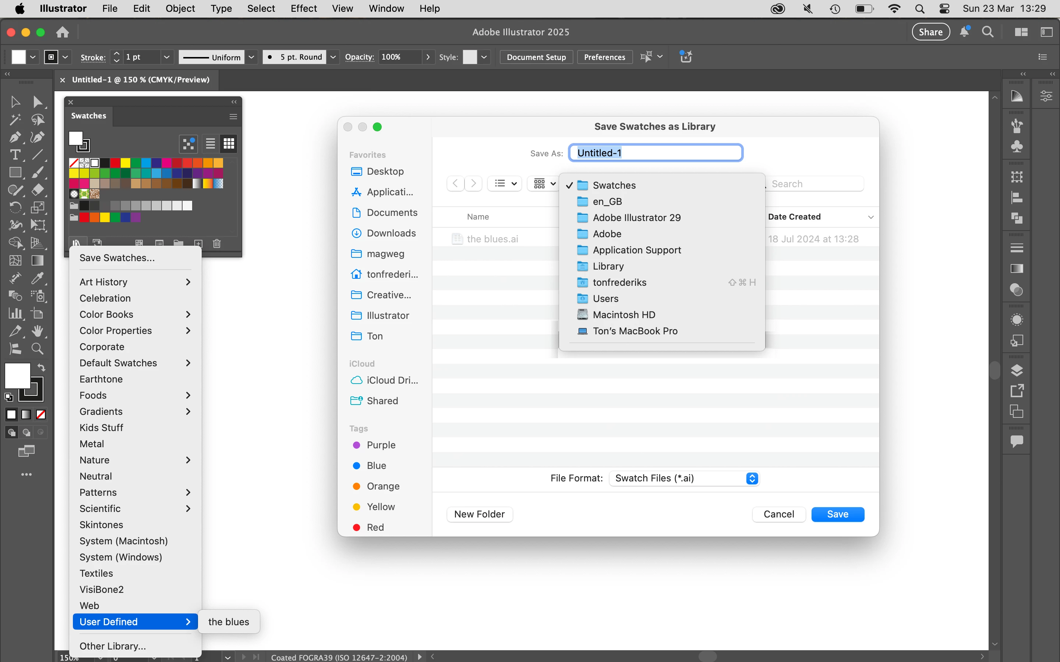
Task: Click the New Swatch plus icon
Action: point(198,243)
